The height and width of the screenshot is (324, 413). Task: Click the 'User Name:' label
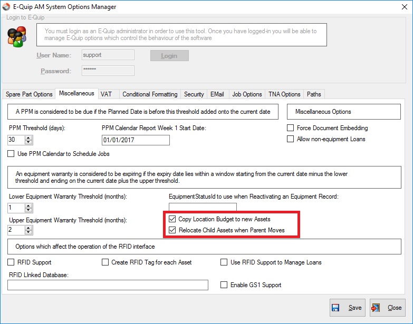coord(54,55)
